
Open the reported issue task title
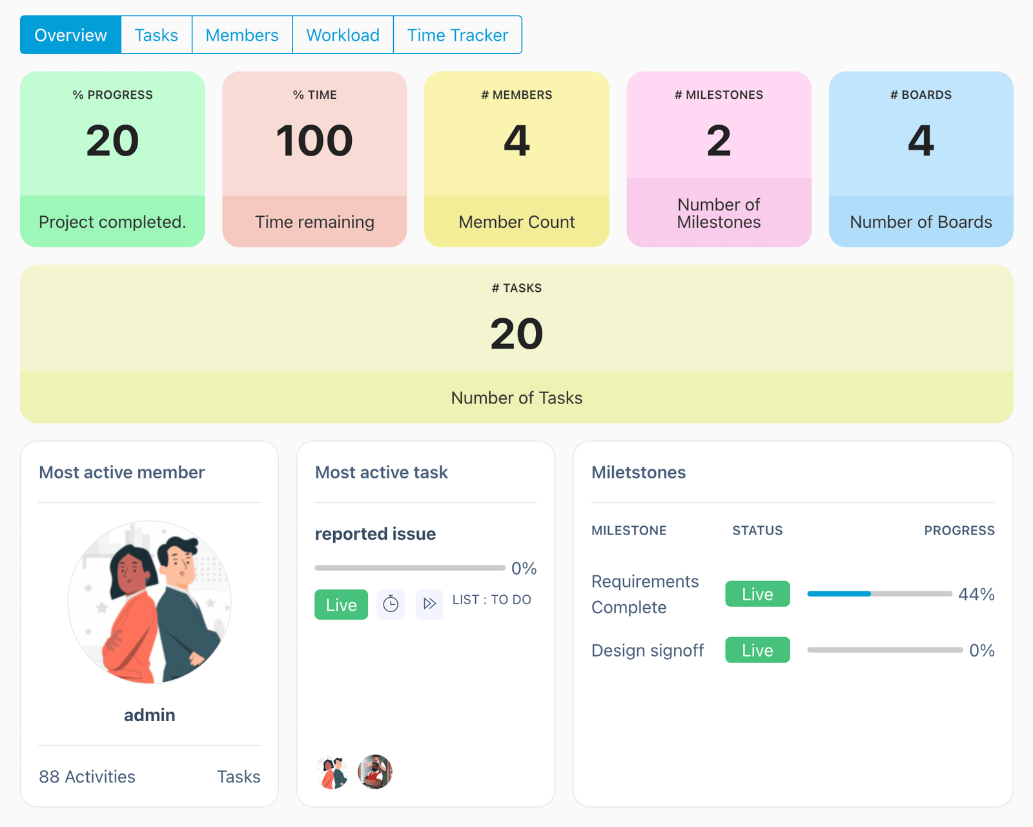375,534
